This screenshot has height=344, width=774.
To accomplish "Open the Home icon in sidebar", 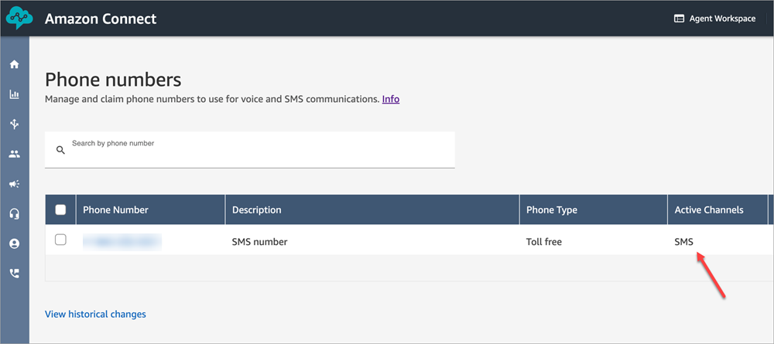I will tap(14, 64).
